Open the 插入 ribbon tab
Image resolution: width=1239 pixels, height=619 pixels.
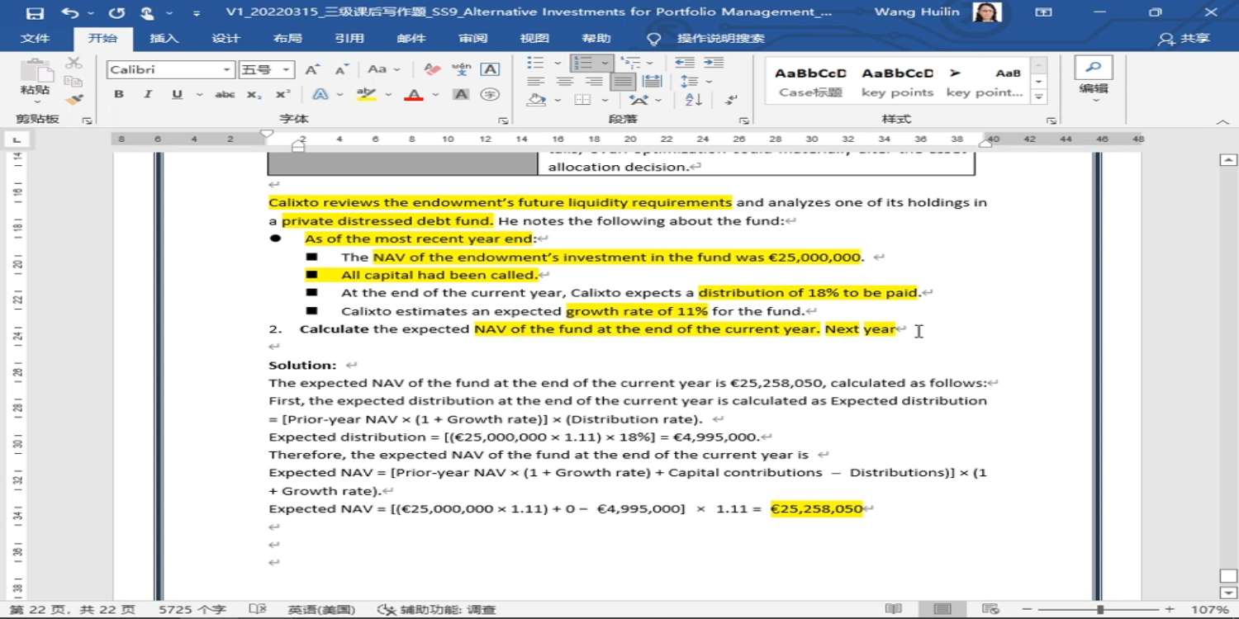coord(164,39)
